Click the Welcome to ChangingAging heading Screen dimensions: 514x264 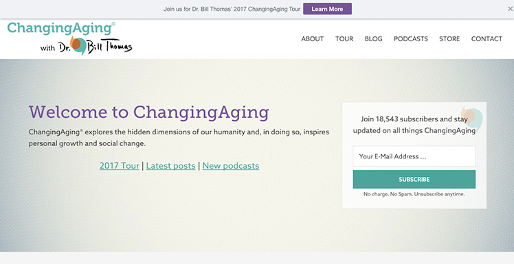(x=149, y=112)
